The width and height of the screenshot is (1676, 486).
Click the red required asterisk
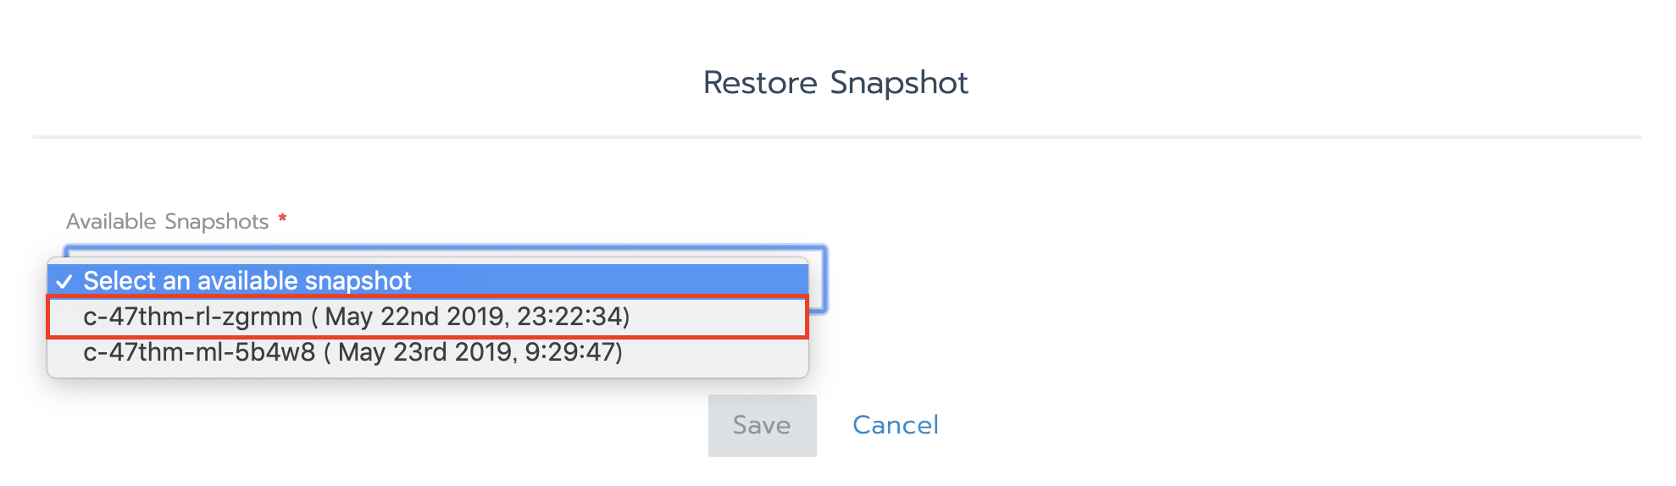[282, 219]
